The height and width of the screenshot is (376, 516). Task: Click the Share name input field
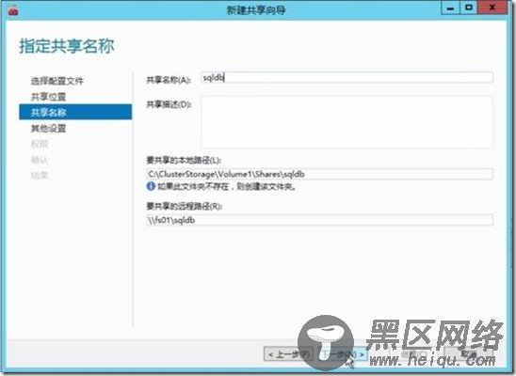347,78
